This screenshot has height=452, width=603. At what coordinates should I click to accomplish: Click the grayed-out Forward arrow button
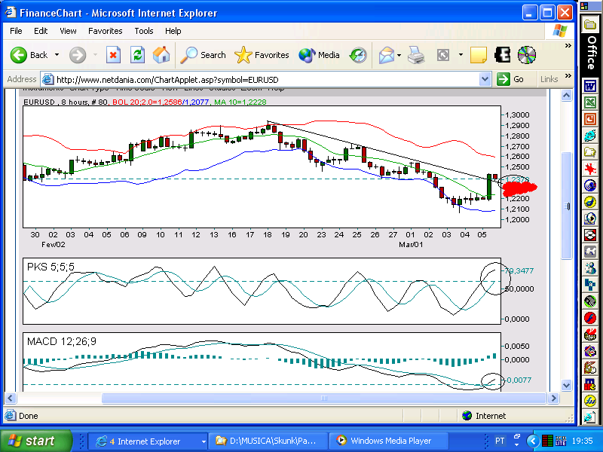[x=78, y=55]
